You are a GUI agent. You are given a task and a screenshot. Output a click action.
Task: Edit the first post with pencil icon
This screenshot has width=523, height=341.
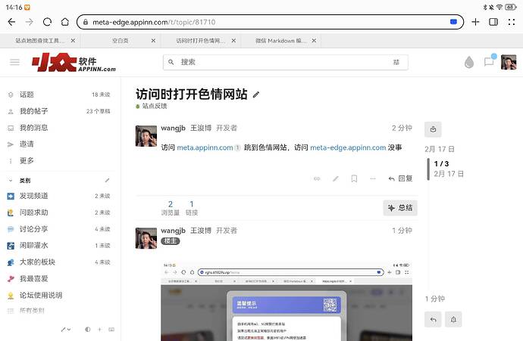[x=336, y=178]
